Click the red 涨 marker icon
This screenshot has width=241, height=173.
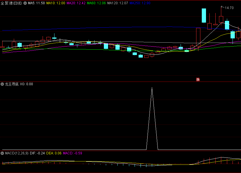(198, 79)
